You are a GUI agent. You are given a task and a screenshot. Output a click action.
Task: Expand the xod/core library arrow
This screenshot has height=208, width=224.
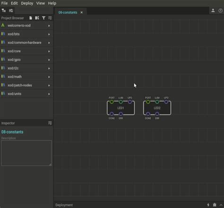pos(49,51)
